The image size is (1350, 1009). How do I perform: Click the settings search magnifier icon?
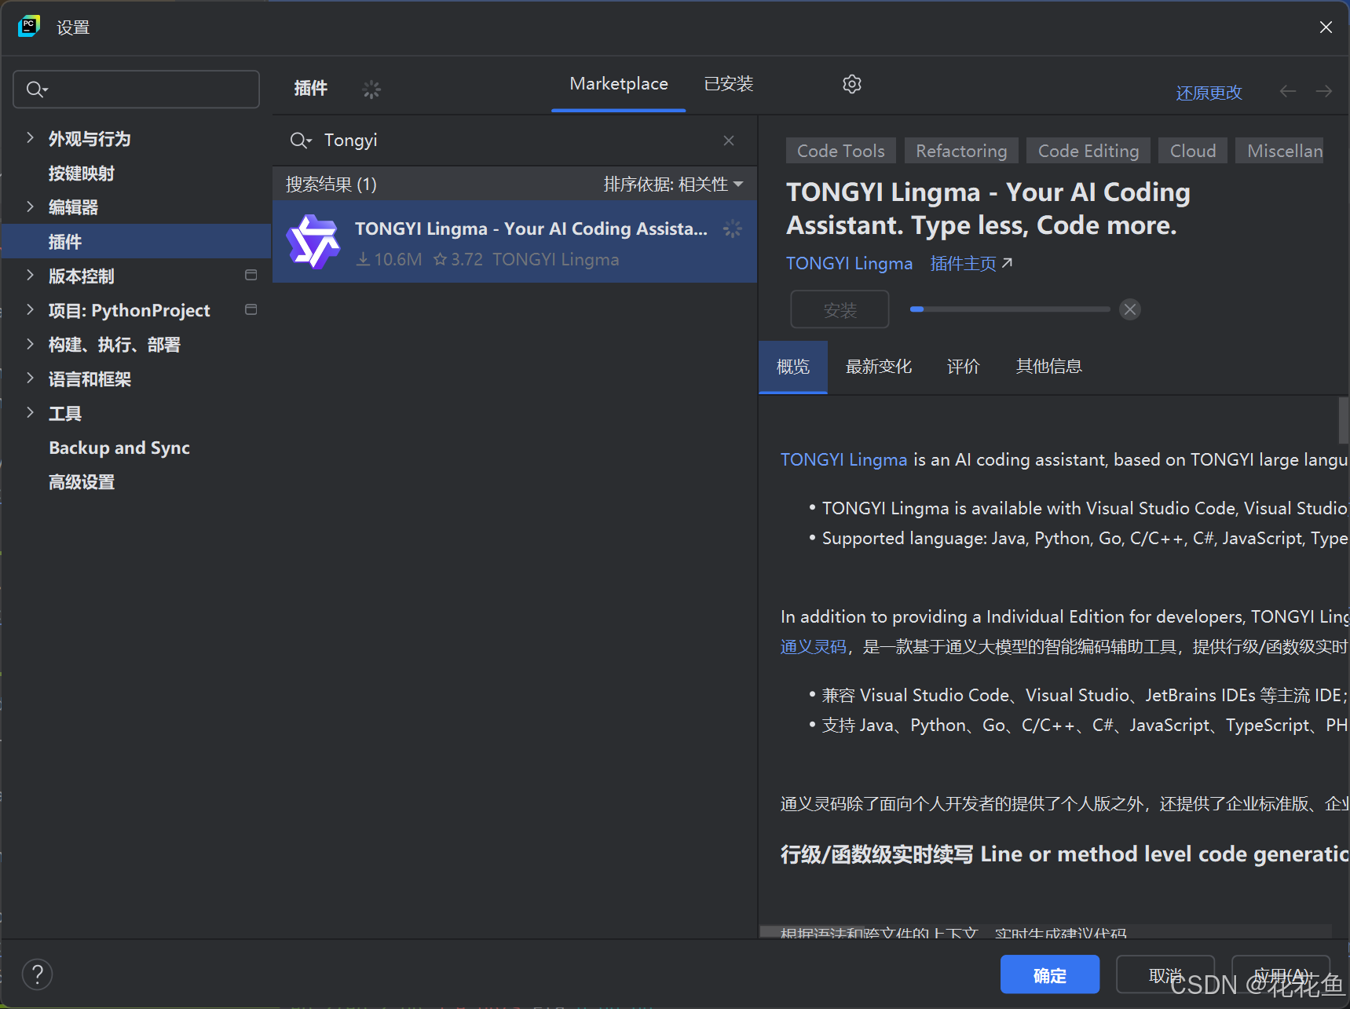tap(36, 90)
